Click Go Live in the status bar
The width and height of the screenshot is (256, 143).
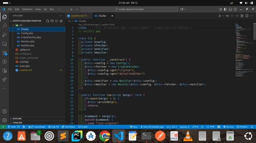228,127
